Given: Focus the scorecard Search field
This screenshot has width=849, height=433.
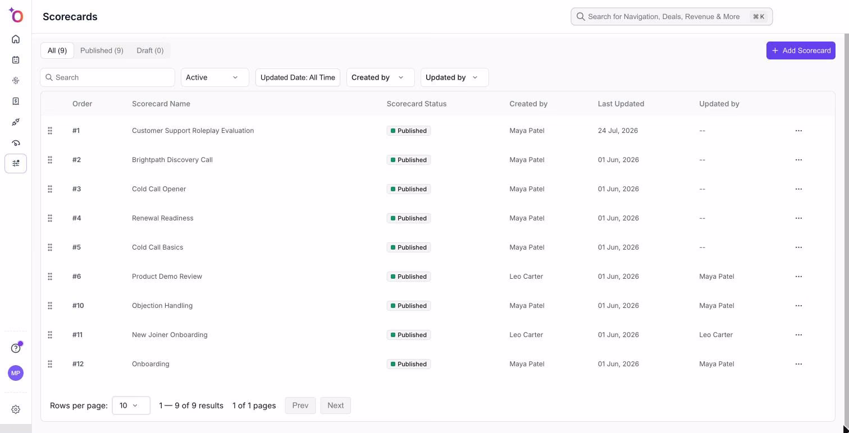Looking at the screenshot, I should coord(107,77).
